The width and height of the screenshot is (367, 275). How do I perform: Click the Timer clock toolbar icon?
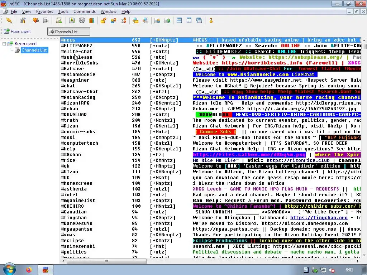[x=82, y=20]
